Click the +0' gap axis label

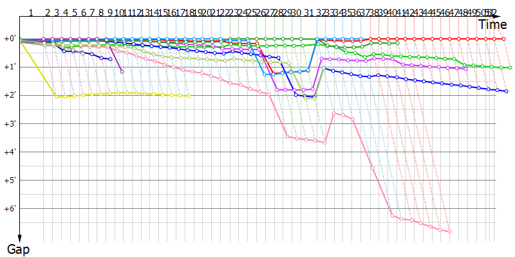click(x=9, y=39)
